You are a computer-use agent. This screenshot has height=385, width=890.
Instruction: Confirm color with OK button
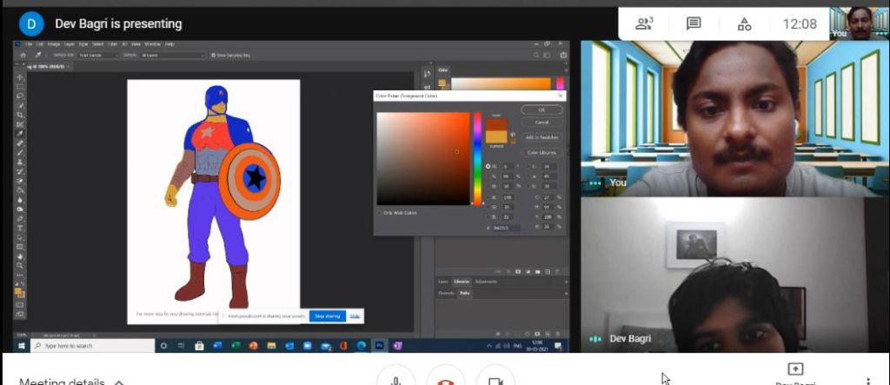tap(541, 110)
